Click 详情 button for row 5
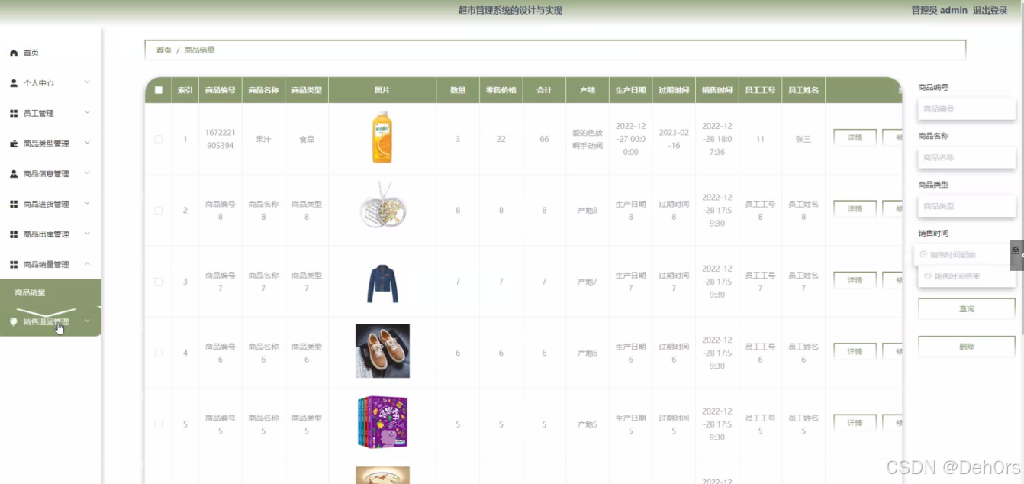This screenshot has width=1024, height=484. pos(855,423)
